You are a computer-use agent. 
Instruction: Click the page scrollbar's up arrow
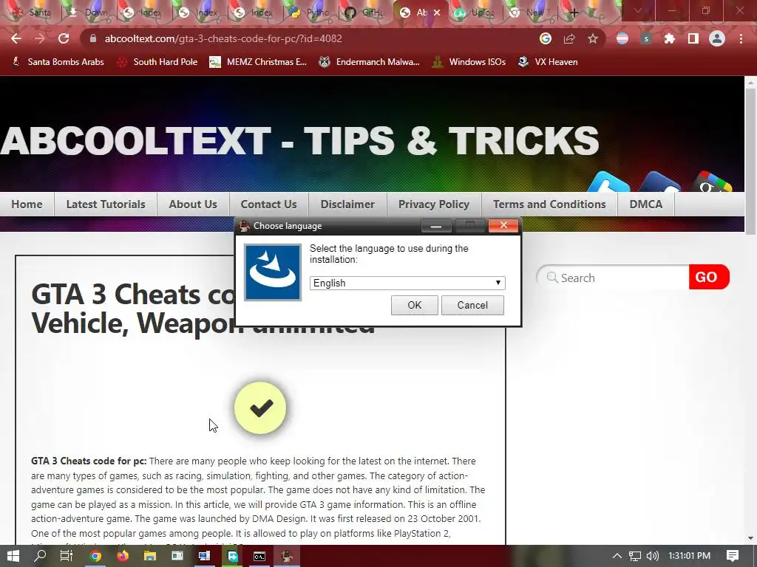point(751,83)
